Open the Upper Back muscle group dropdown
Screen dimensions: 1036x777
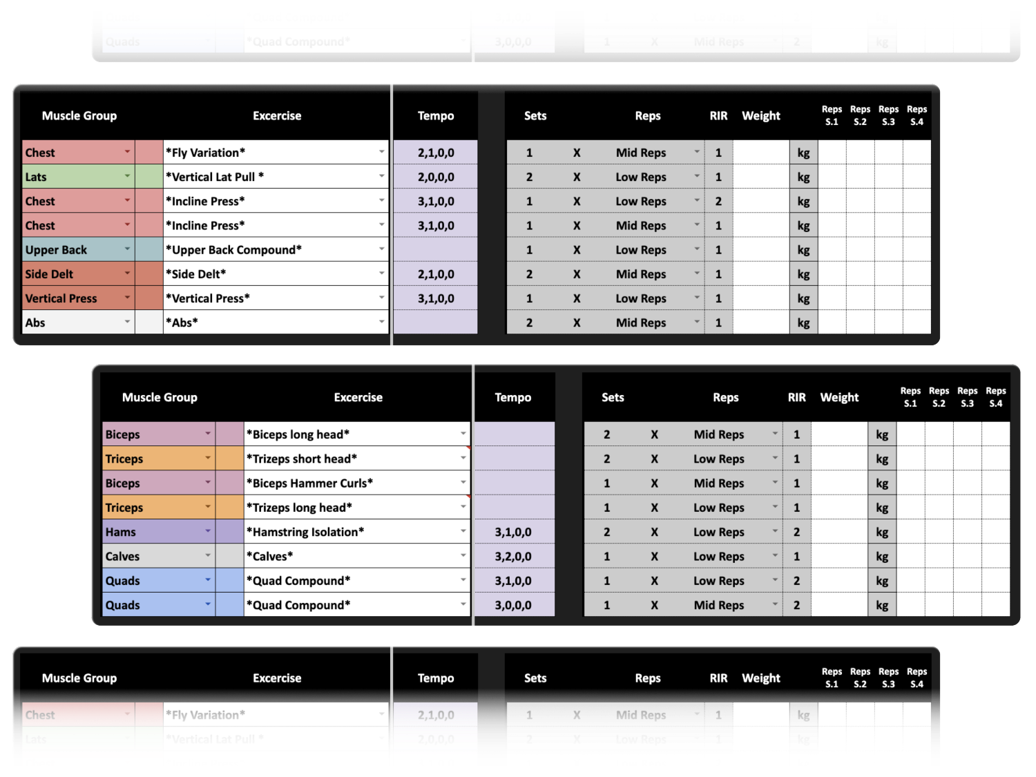tap(127, 249)
